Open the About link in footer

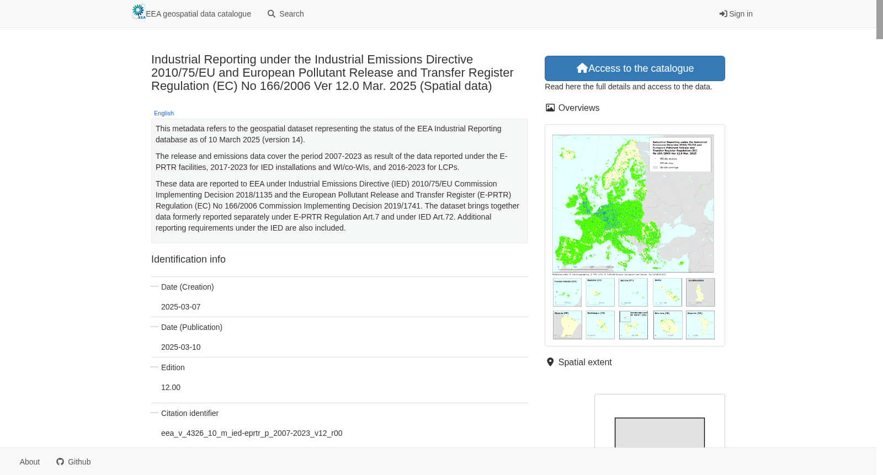pos(30,462)
